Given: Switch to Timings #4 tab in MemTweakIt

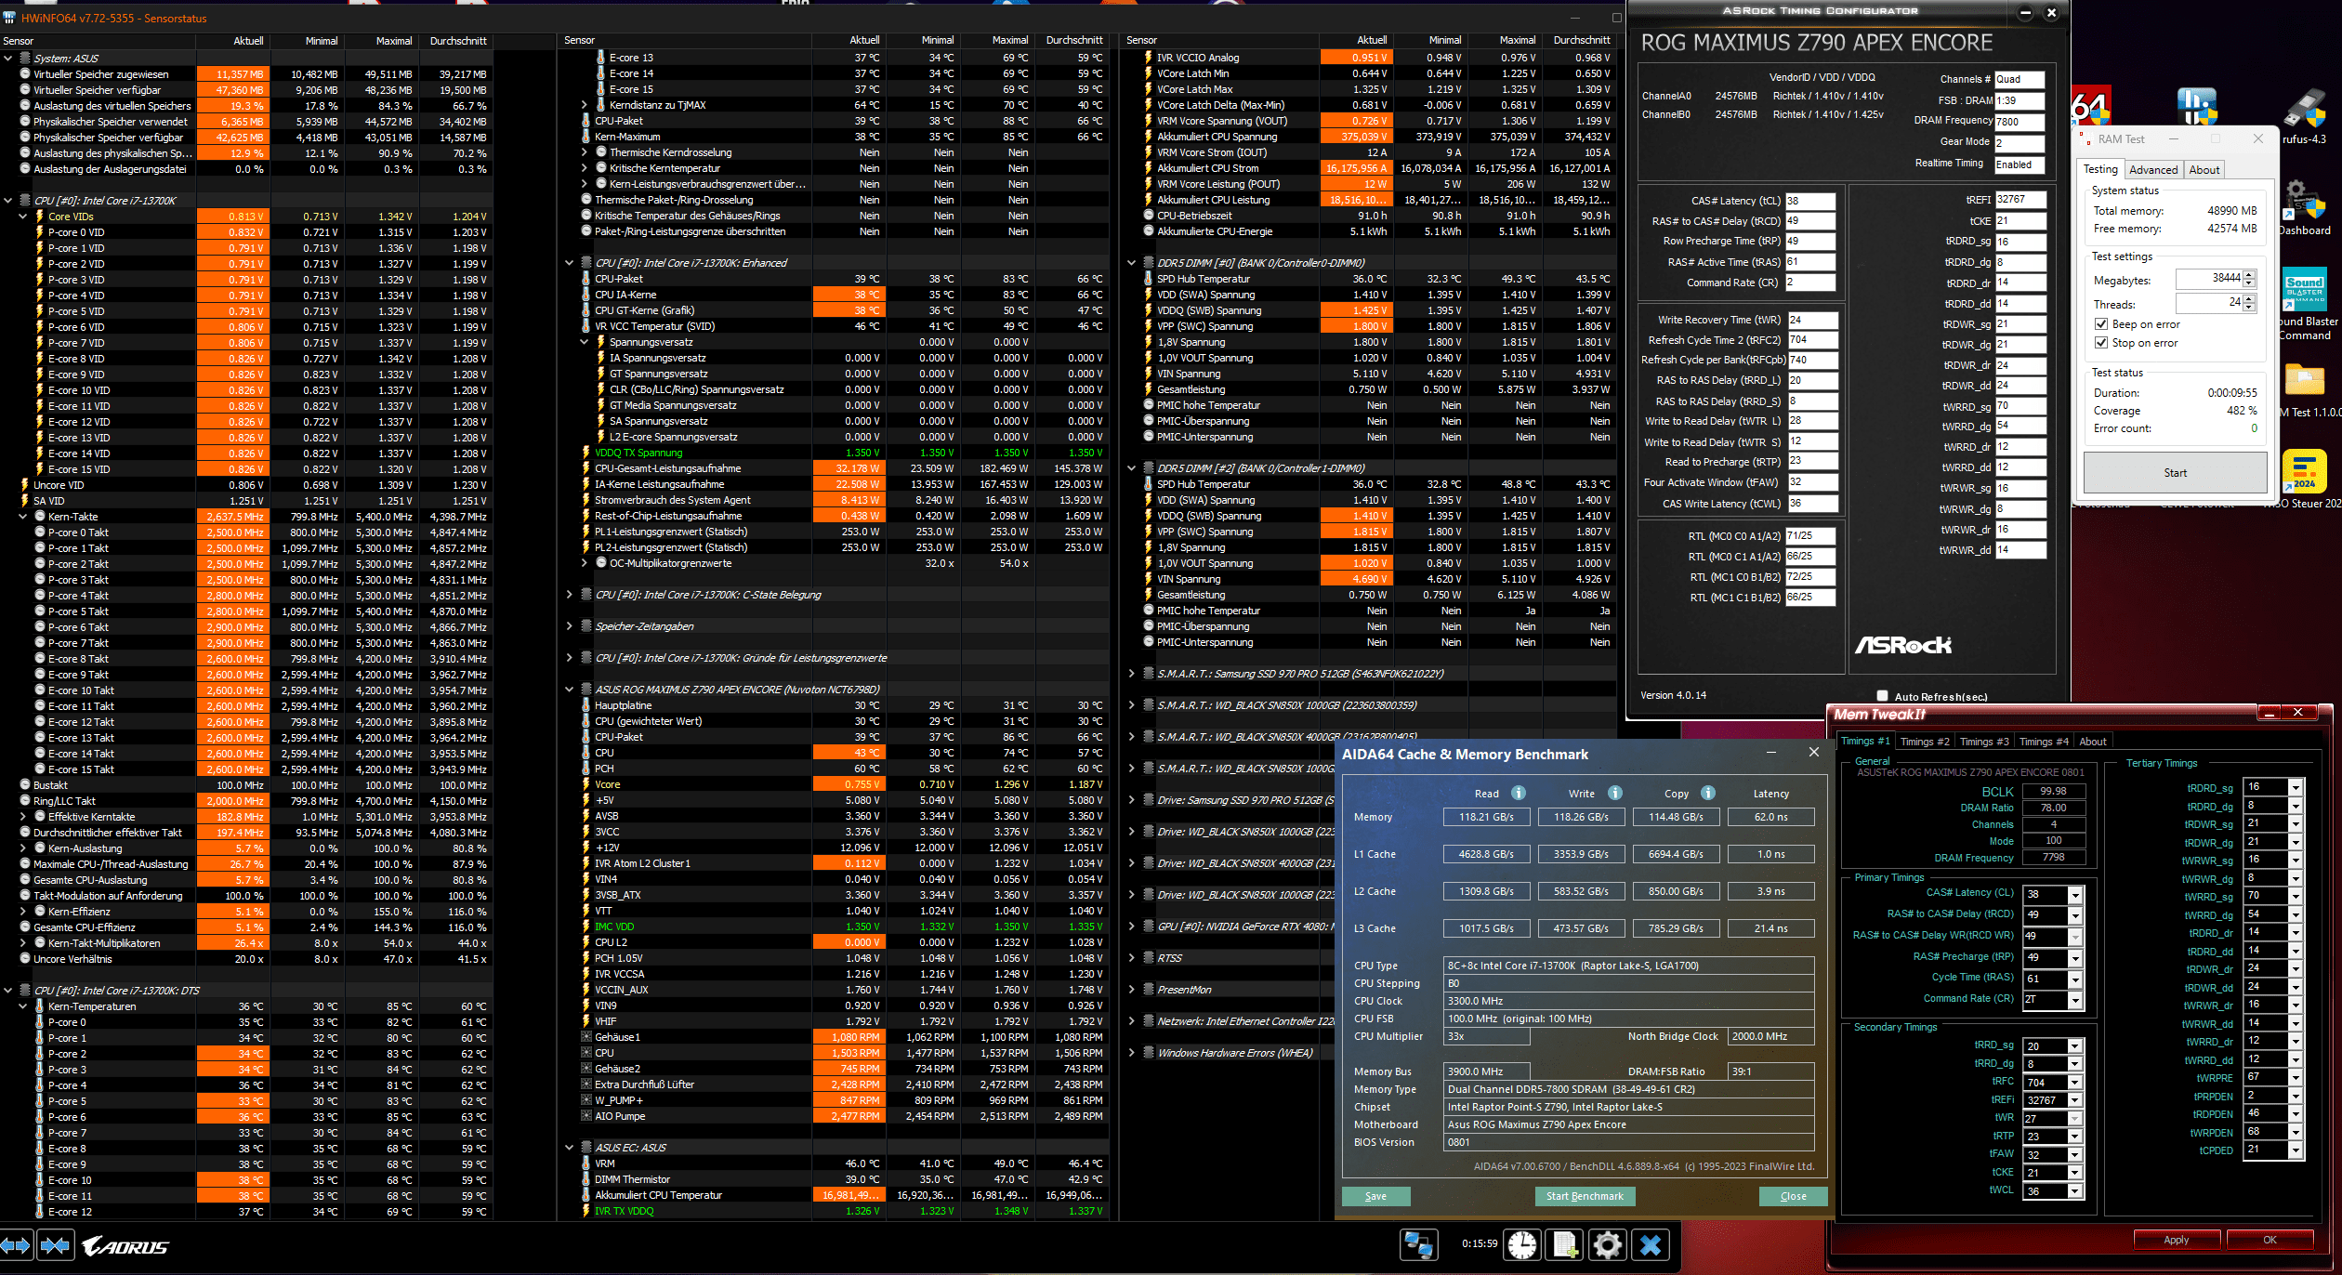Looking at the screenshot, I should [x=2044, y=742].
